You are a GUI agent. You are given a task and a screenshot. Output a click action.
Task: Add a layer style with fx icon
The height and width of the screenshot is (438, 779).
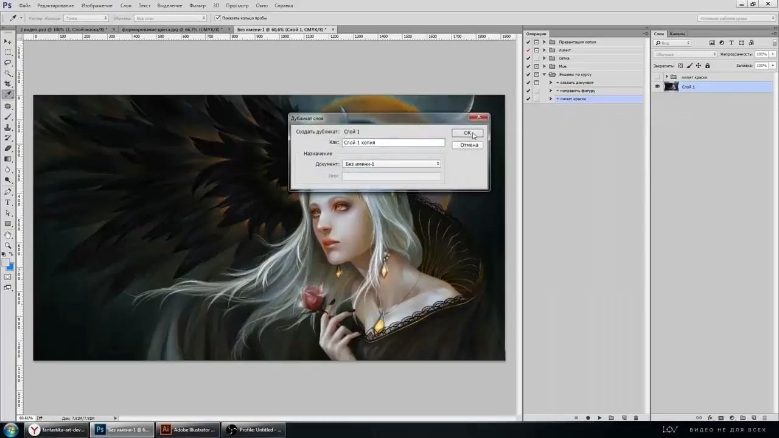710,418
